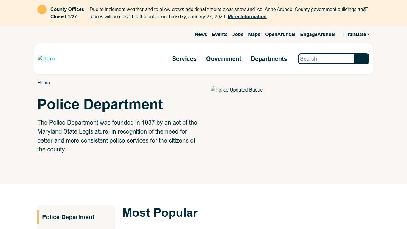Image resolution: width=407 pixels, height=229 pixels.
Task: Click Jobs in the utility navigation
Action: (x=237, y=34)
